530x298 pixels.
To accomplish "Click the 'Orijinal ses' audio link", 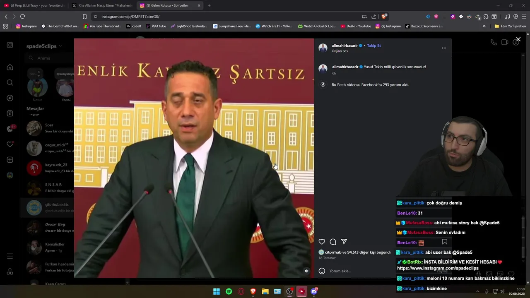I will 340,51.
